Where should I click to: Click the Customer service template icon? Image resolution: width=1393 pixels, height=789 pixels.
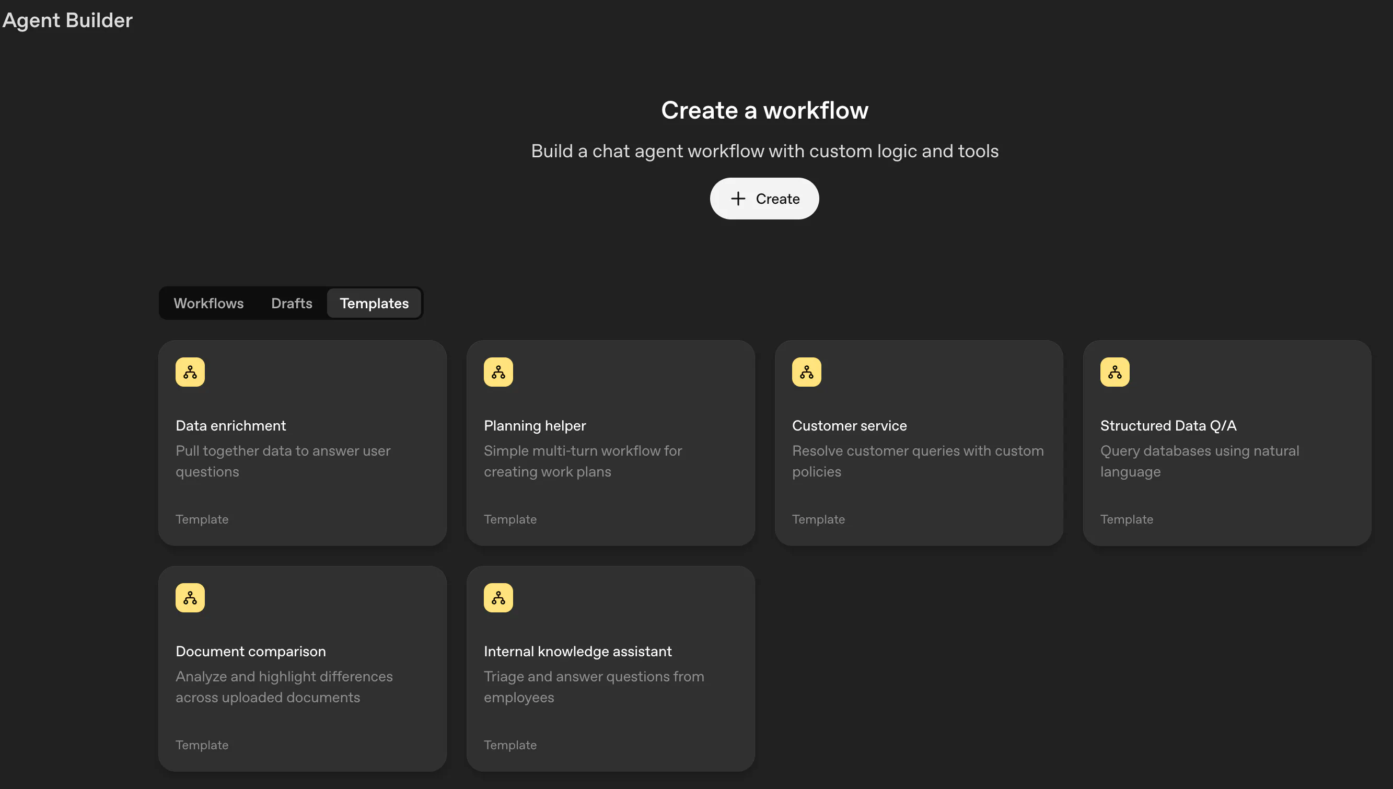[x=806, y=372]
